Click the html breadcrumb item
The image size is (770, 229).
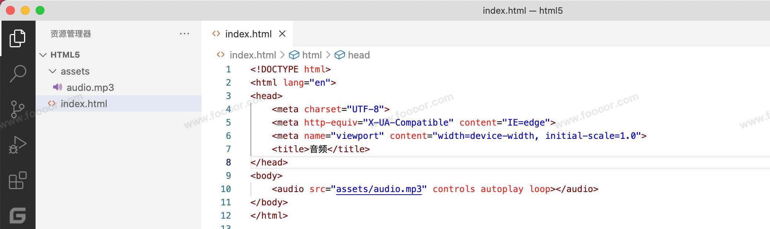(x=312, y=55)
